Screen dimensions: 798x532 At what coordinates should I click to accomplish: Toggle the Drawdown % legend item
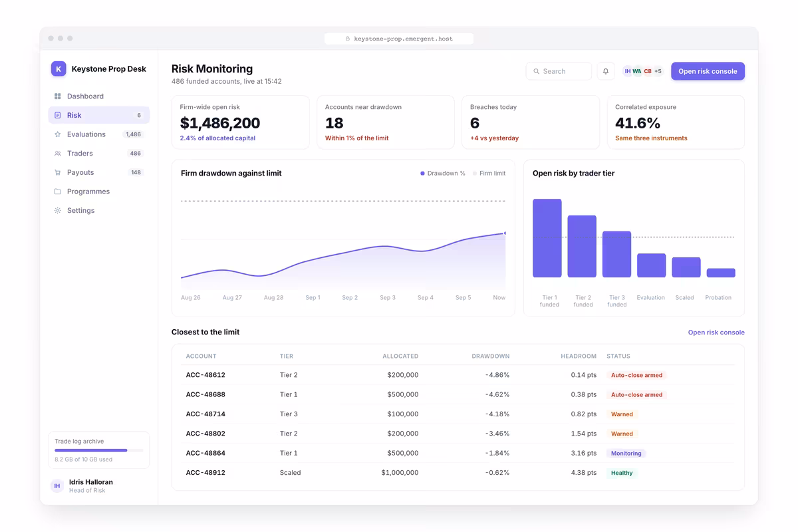click(443, 174)
